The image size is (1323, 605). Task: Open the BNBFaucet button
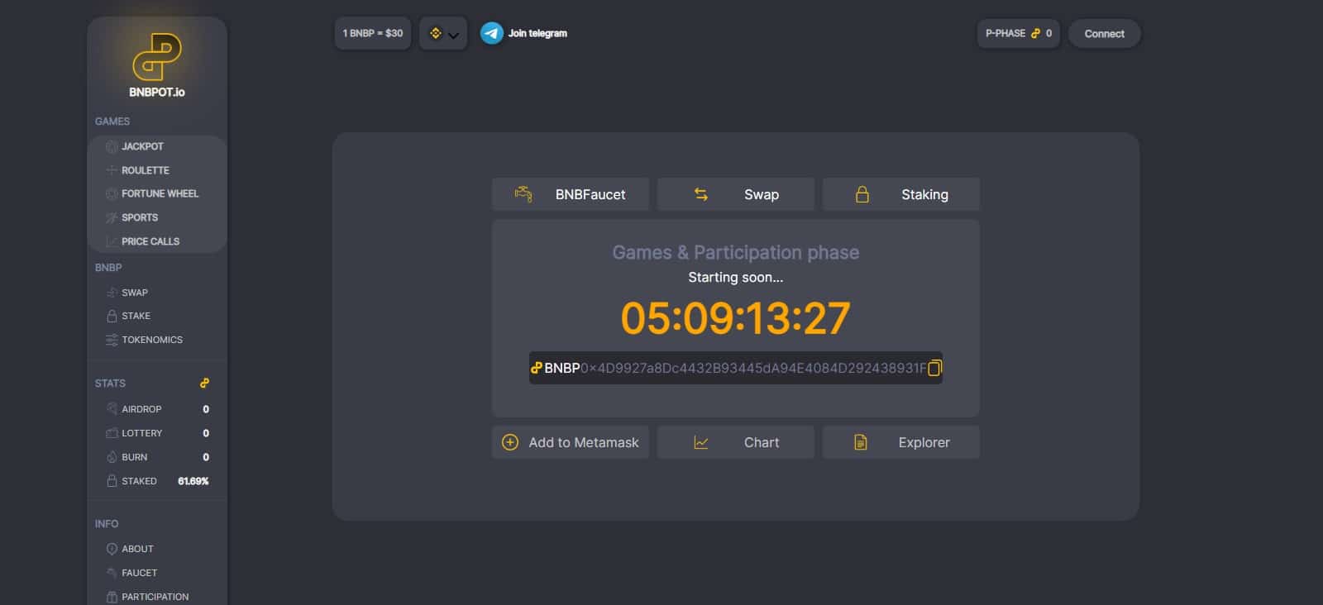click(571, 194)
